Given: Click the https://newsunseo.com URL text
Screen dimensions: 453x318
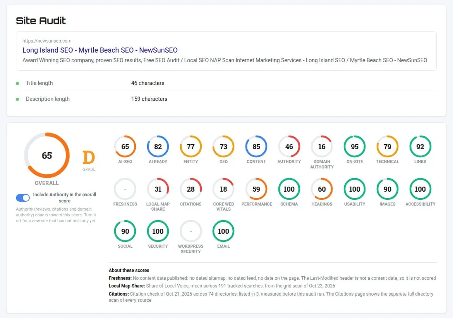Looking at the screenshot, I should [47, 41].
